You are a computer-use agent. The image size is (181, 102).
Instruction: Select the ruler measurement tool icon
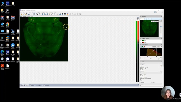tap(52, 14)
